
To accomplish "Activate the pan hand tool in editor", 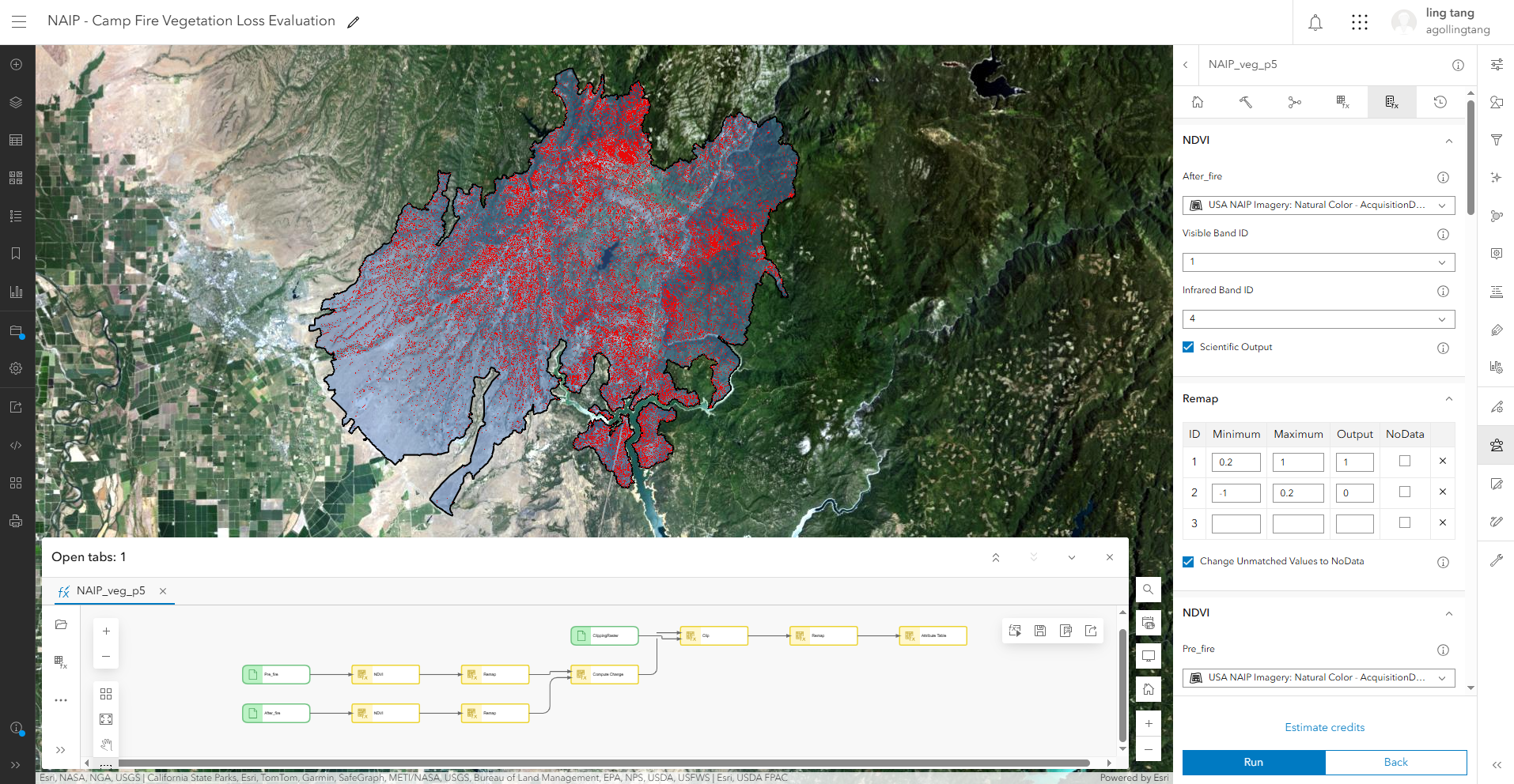I will [106, 744].
